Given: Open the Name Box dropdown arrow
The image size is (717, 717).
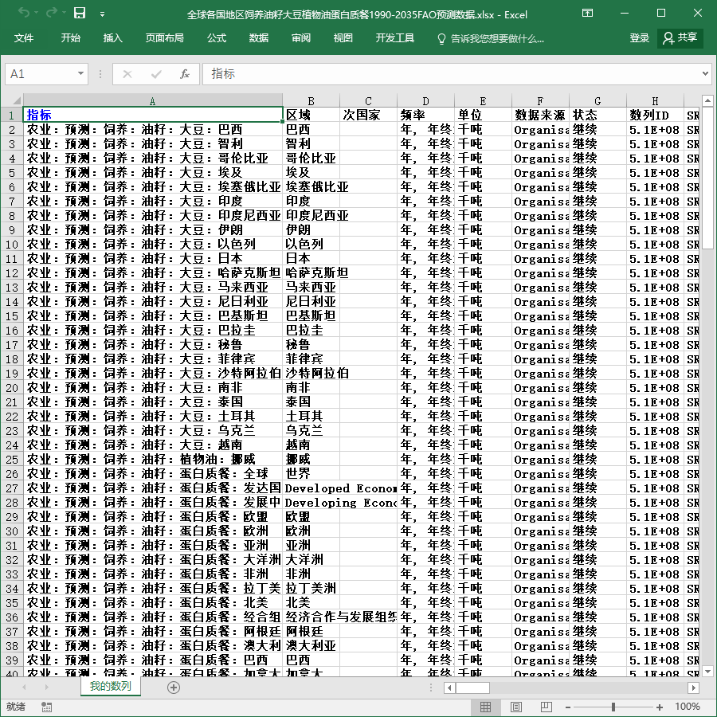Looking at the screenshot, I should (x=80, y=73).
